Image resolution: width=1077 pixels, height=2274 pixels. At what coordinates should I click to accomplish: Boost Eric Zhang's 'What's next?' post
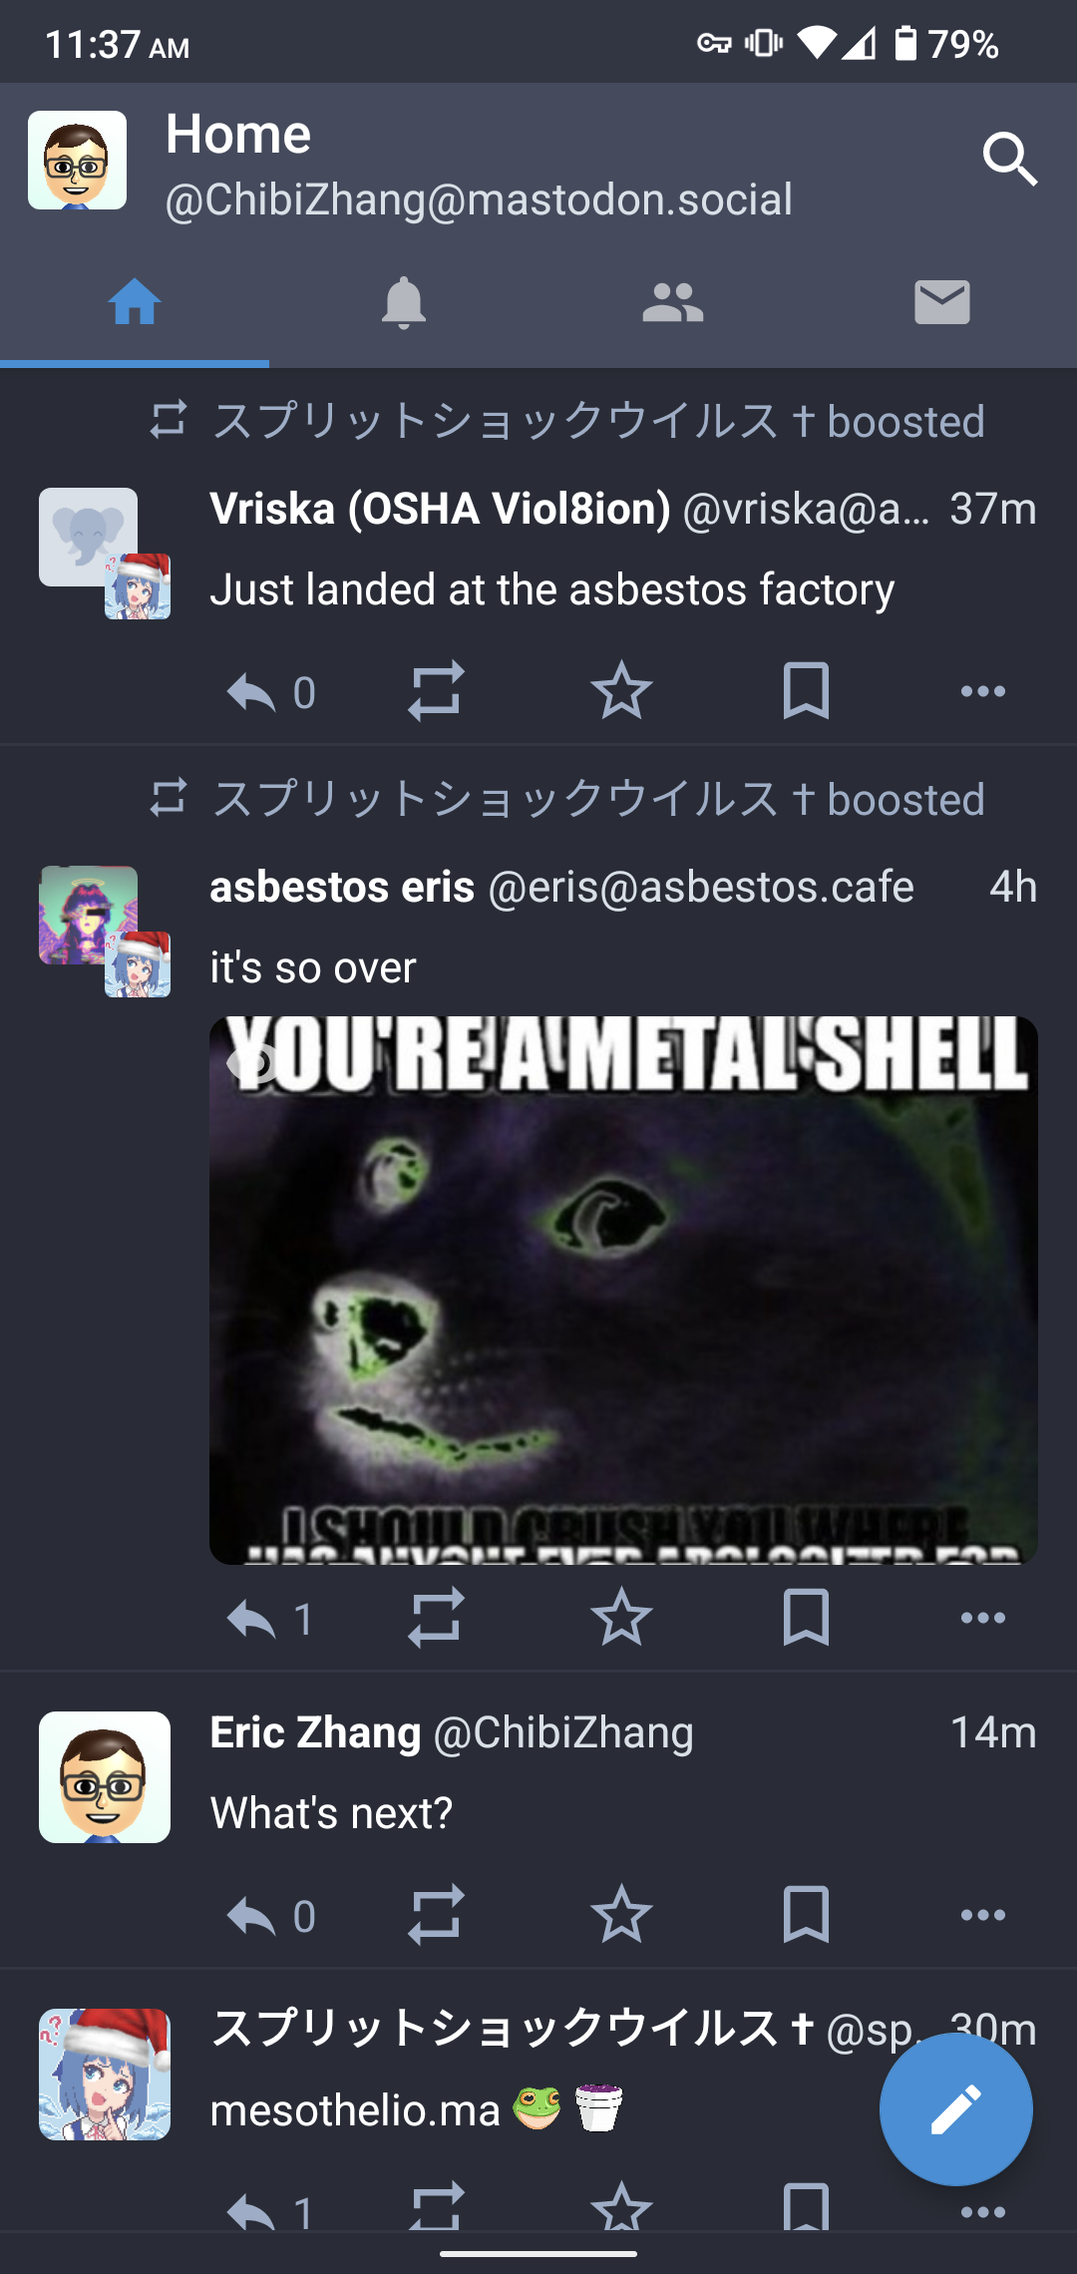(436, 1914)
